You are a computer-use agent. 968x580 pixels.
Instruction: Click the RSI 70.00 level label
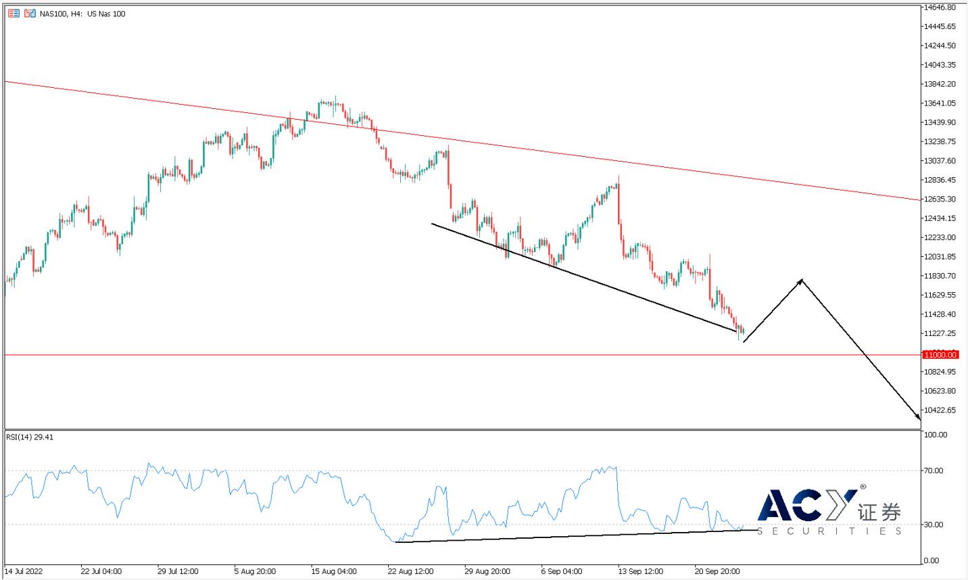click(936, 470)
